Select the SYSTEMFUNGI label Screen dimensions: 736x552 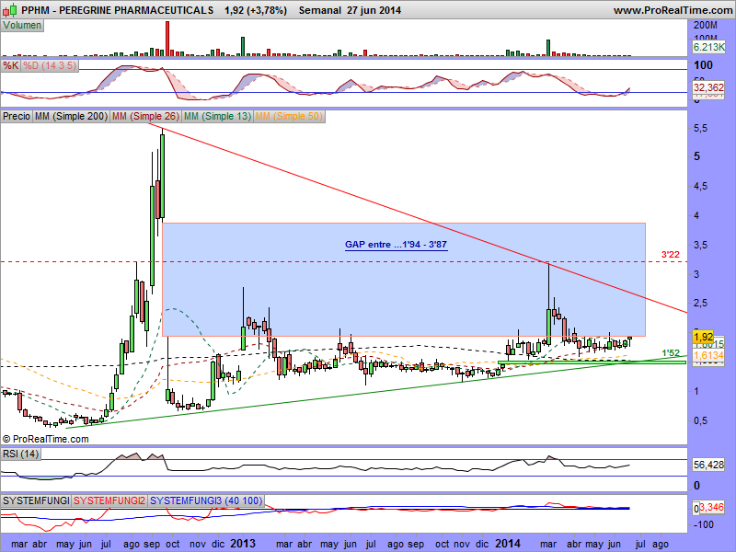[x=36, y=500]
